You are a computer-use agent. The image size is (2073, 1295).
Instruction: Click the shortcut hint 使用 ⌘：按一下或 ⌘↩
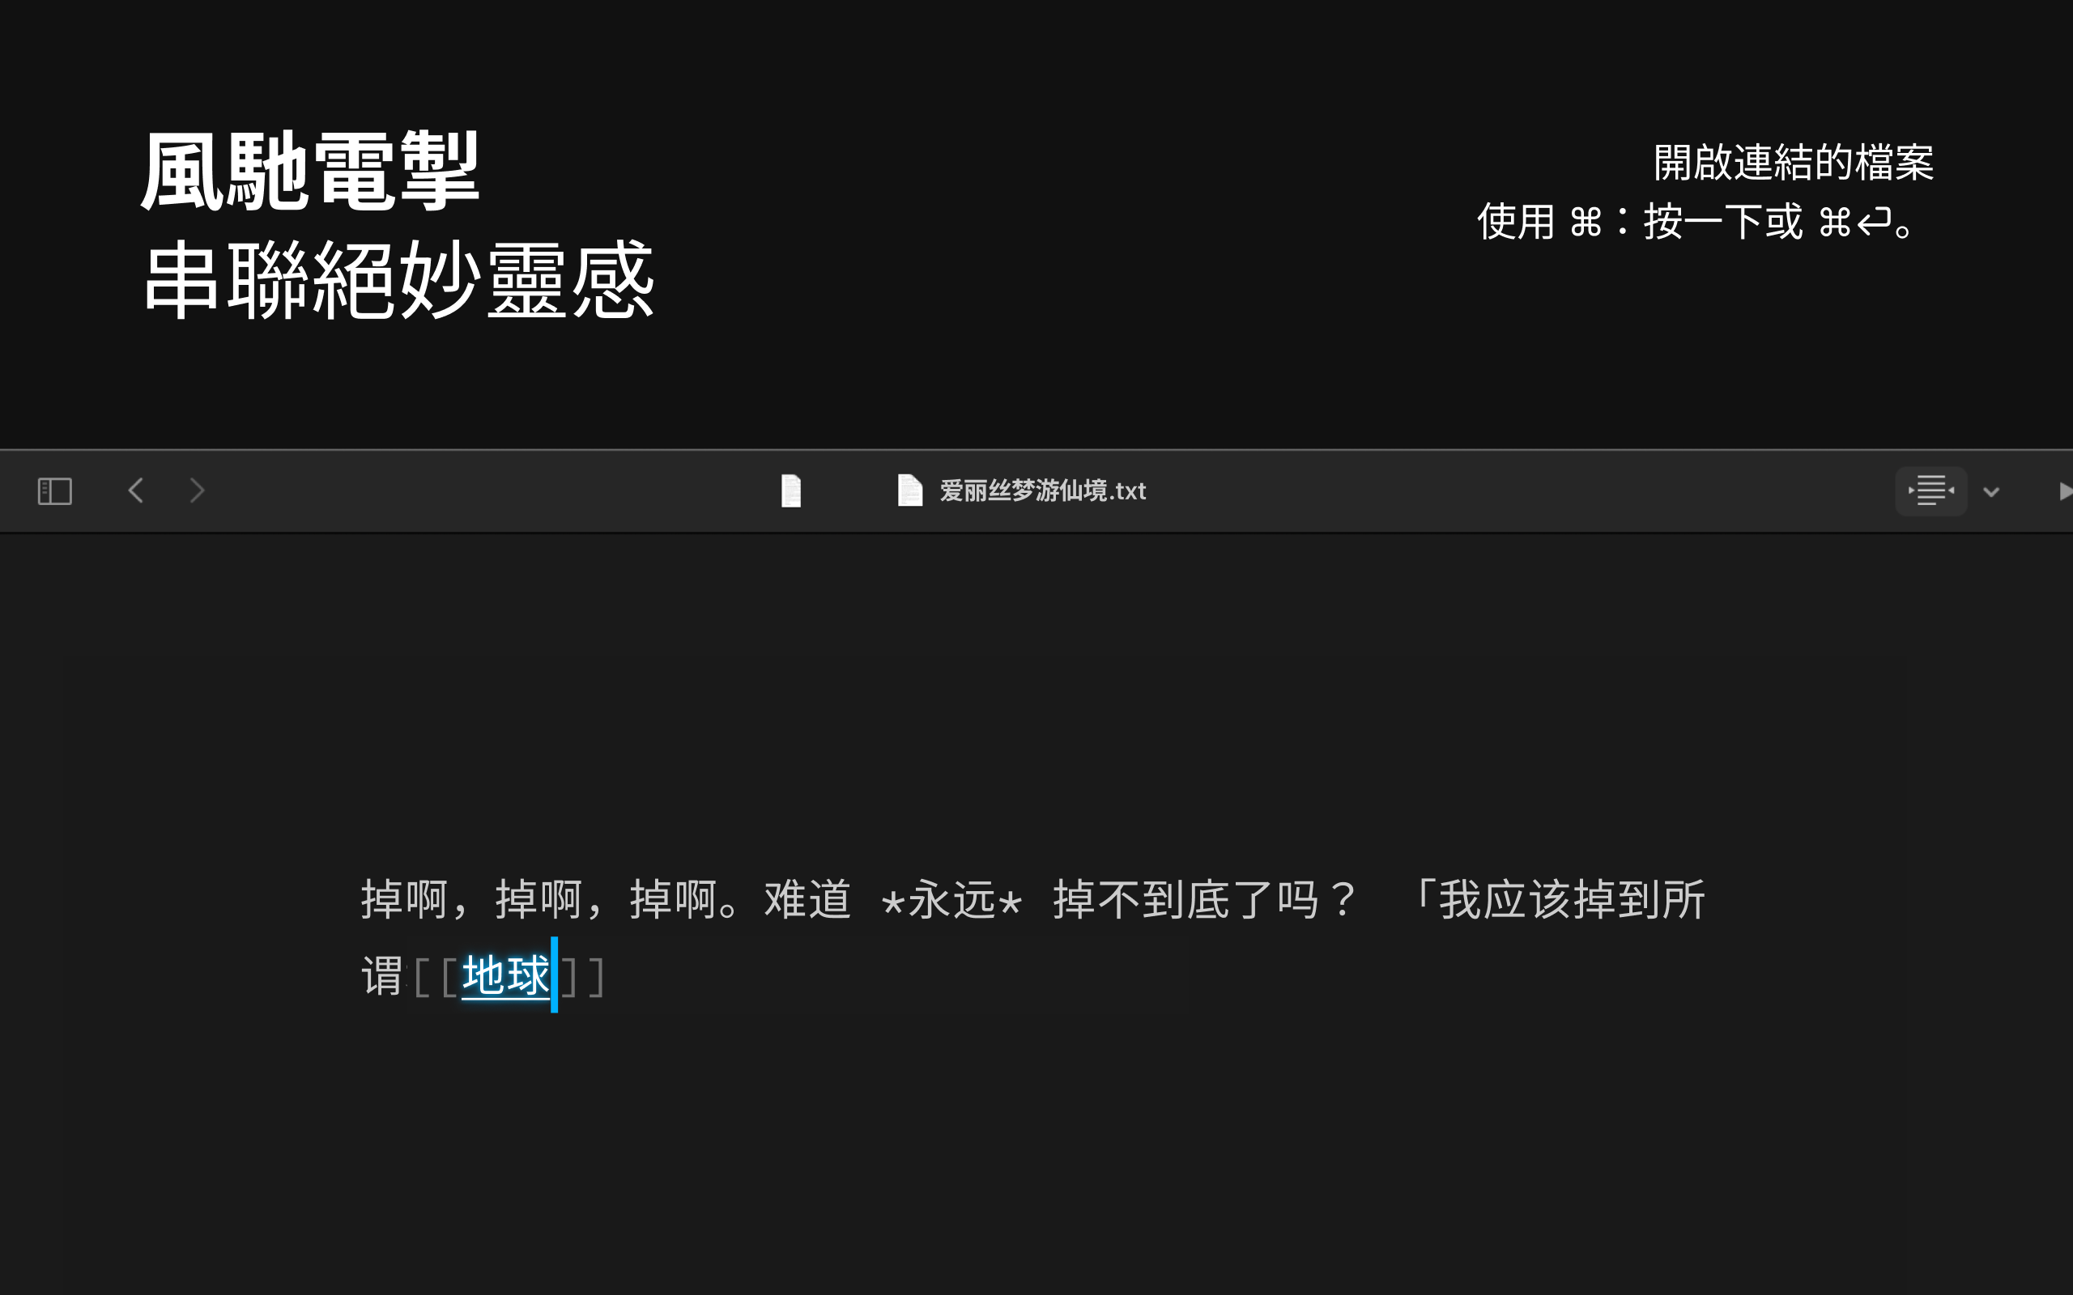(x=1696, y=222)
